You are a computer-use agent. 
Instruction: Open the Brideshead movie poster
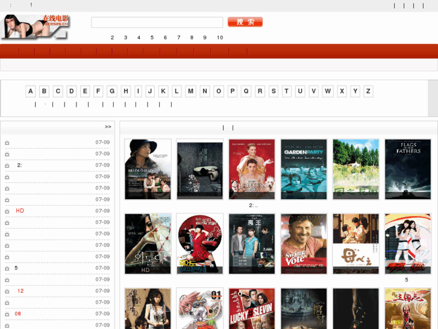click(148, 170)
